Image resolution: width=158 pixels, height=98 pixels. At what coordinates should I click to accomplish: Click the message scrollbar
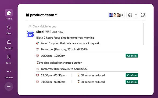tap(143, 34)
